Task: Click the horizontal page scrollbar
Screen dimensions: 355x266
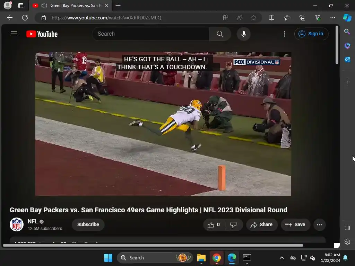Action: [x=153, y=246]
